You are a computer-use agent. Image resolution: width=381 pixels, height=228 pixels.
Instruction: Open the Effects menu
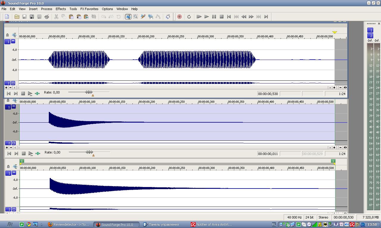tap(61, 9)
